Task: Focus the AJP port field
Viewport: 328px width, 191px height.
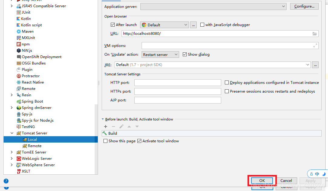Action: 178,100
